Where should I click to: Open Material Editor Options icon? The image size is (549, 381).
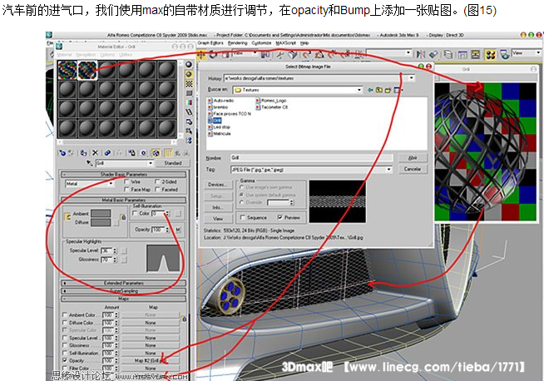[x=189, y=121]
